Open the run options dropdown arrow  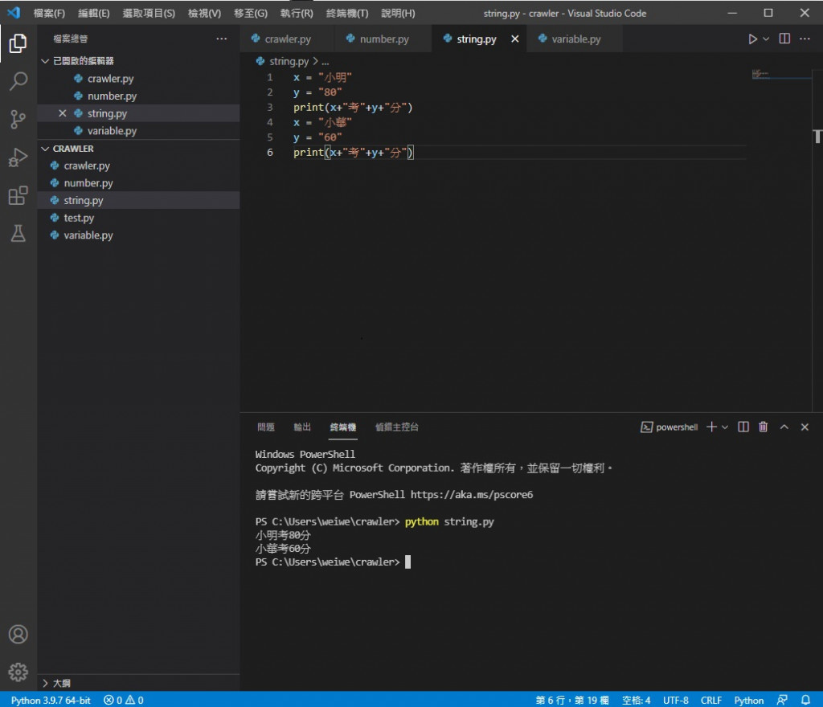pos(766,39)
